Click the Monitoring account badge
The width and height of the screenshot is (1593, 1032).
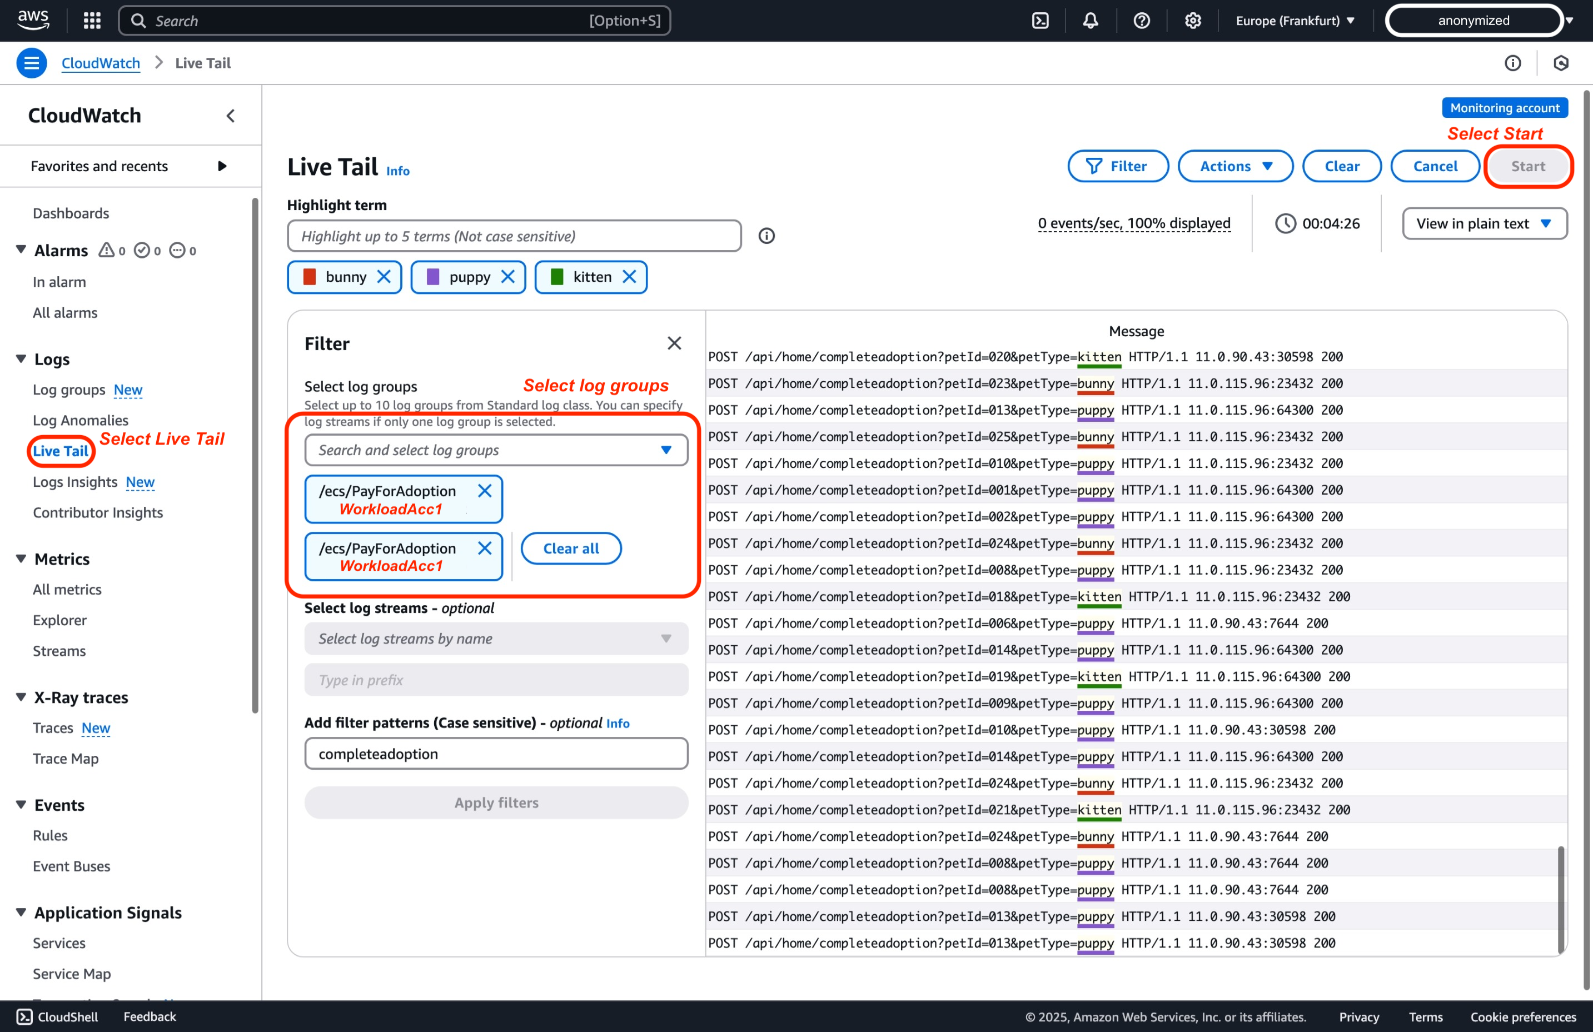[1505, 108]
